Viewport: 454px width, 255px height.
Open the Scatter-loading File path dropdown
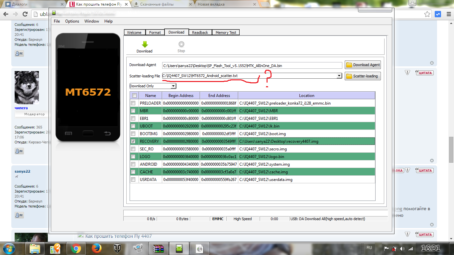(339, 76)
